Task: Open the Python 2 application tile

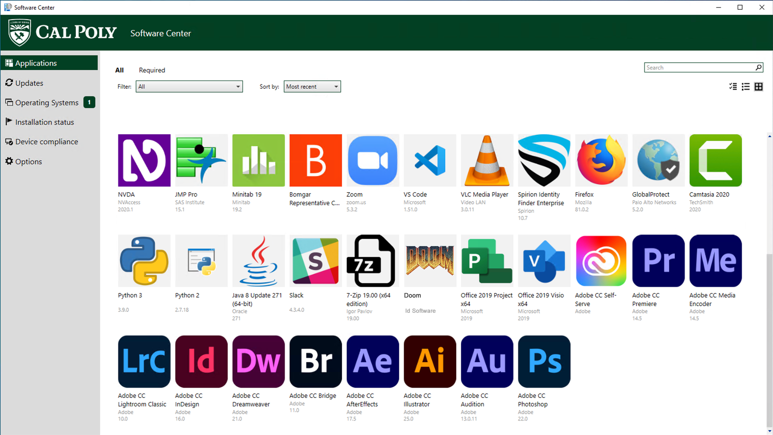Action: pyautogui.click(x=201, y=261)
